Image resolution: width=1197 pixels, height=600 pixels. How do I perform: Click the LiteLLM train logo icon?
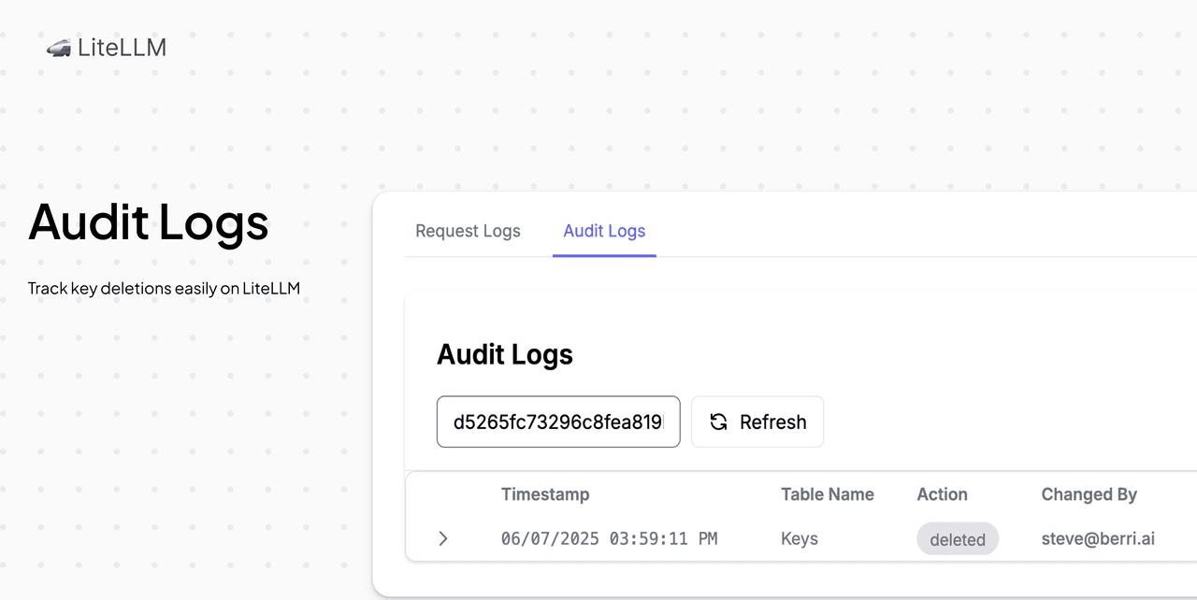(x=59, y=49)
